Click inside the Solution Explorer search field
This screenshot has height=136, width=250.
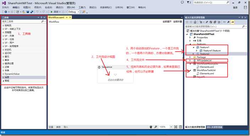(213, 27)
